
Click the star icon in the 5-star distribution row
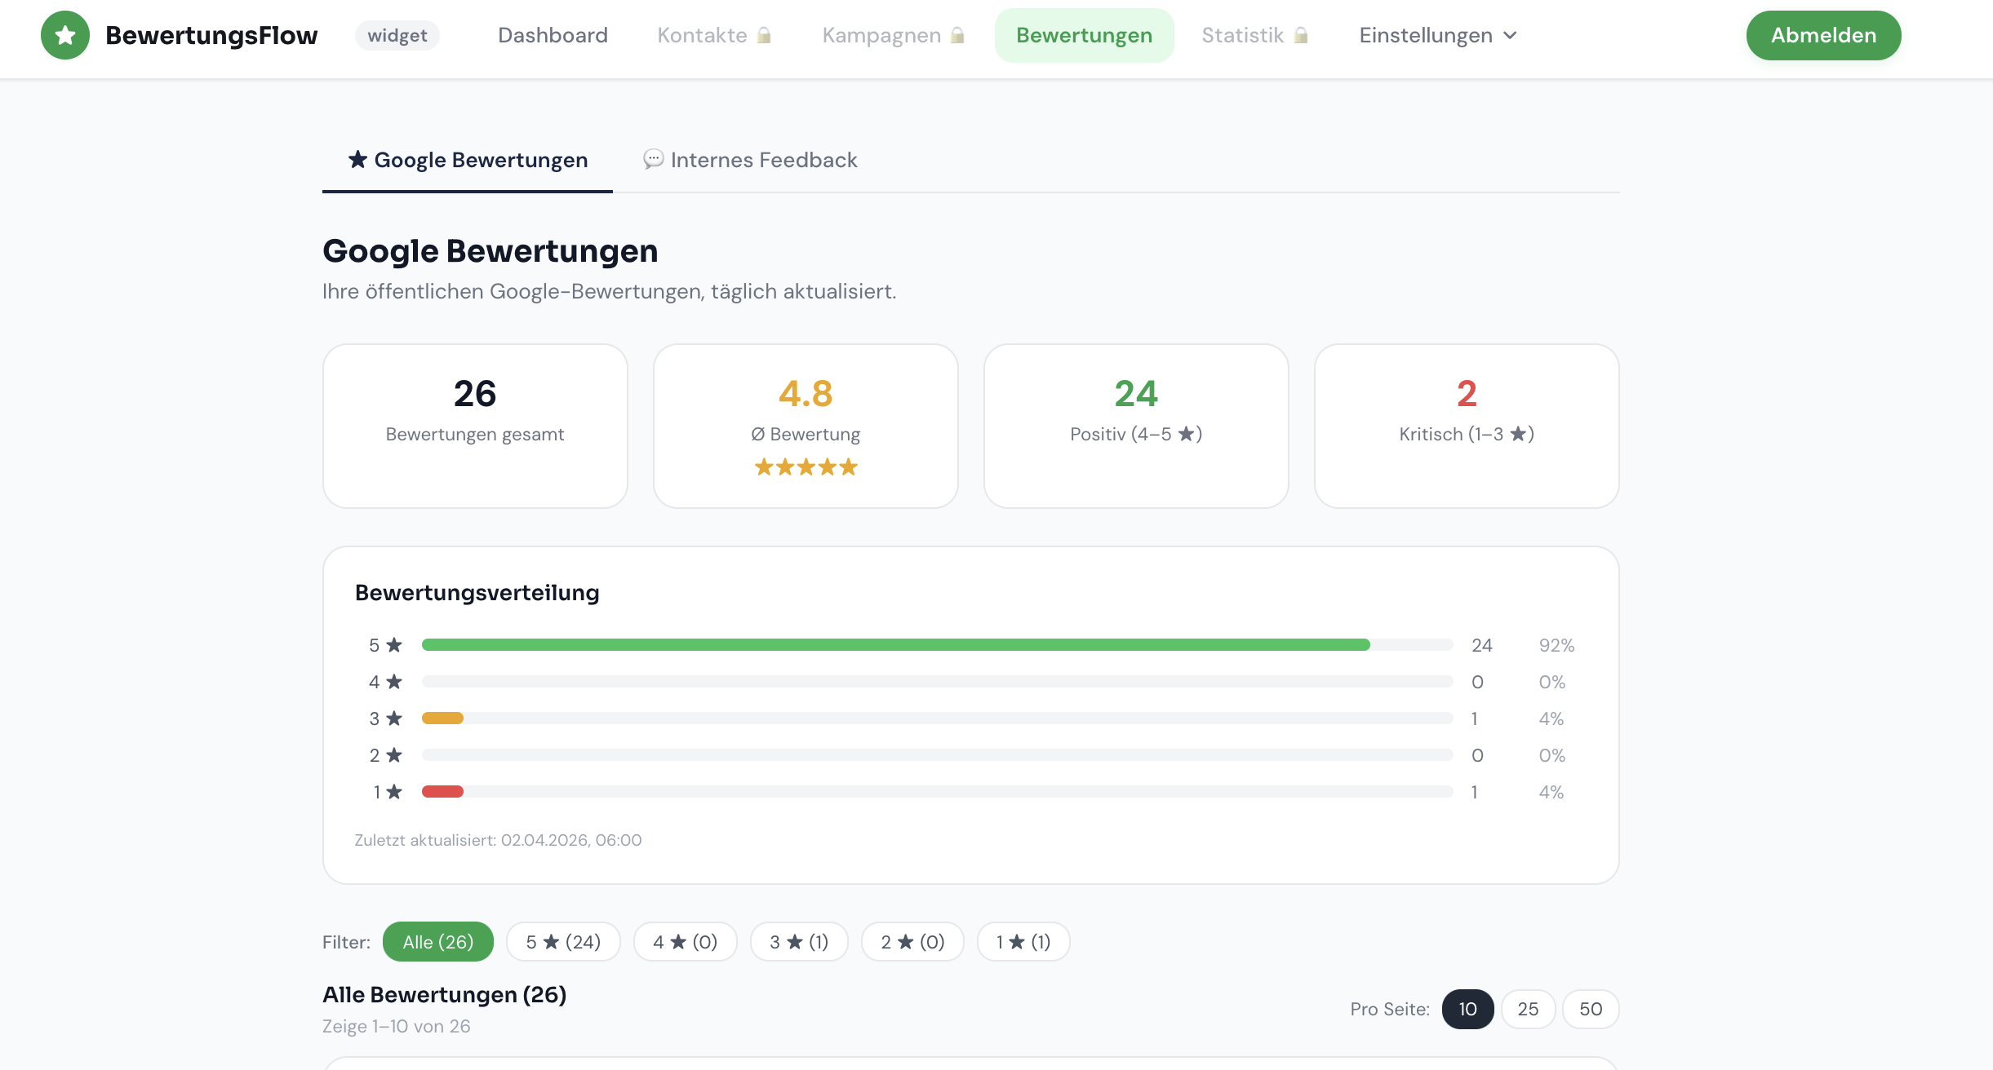[394, 645]
